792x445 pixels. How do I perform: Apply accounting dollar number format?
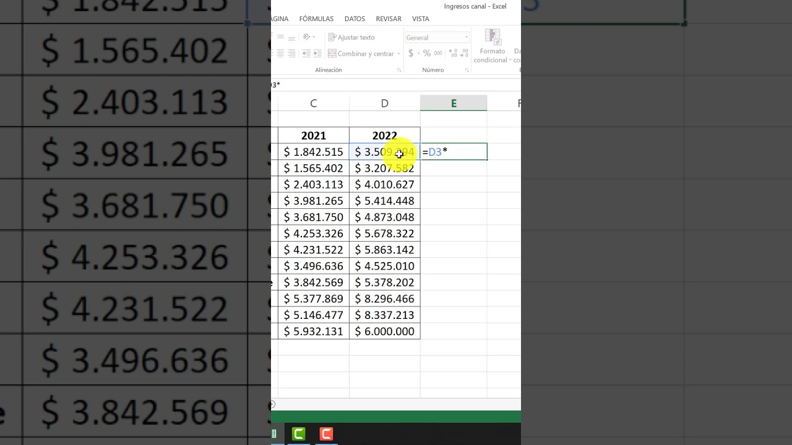411,54
